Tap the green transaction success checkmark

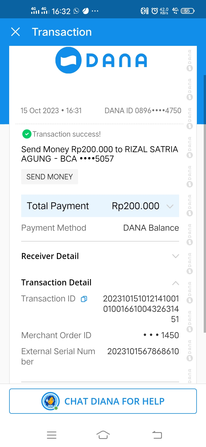tap(26, 134)
